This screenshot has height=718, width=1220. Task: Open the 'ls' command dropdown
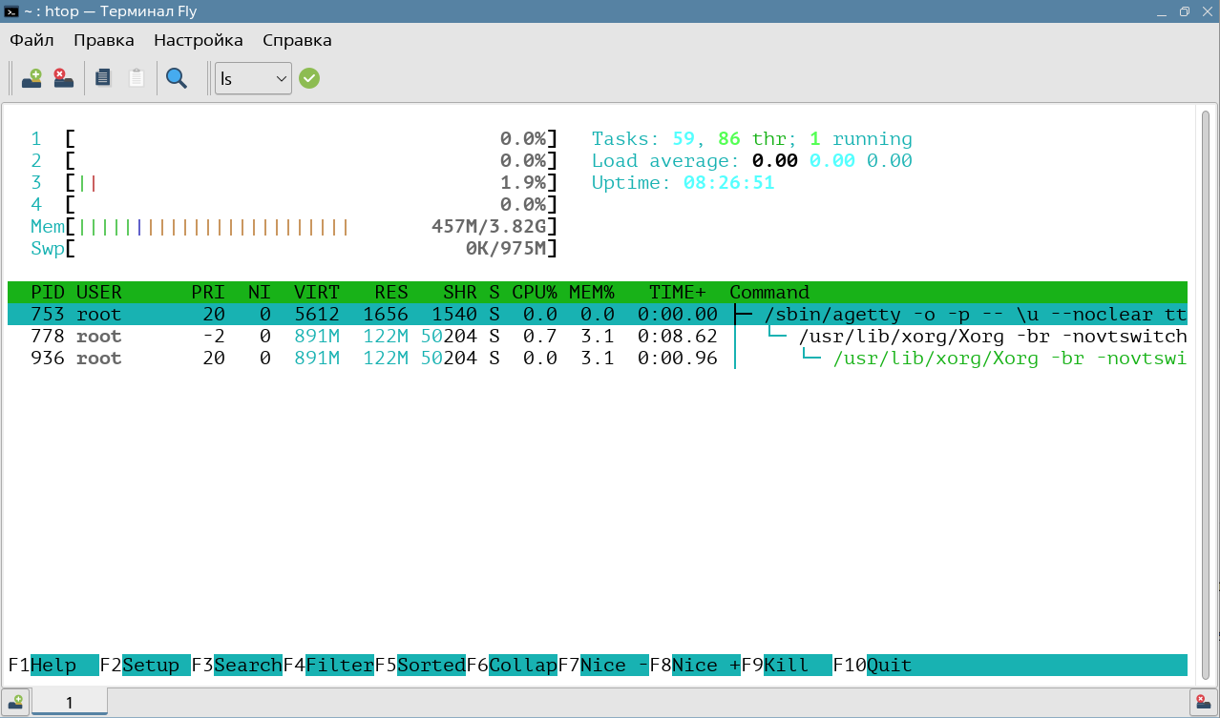click(253, 78)
